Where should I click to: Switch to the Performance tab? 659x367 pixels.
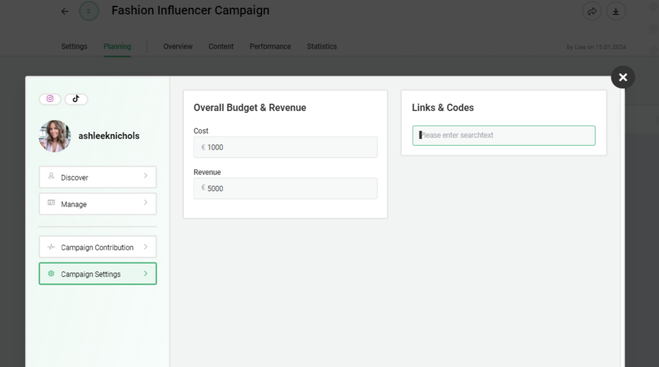point(270,46)
